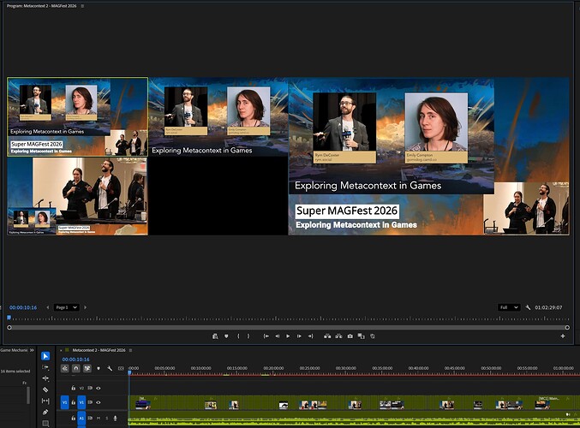Open the Button Editor plus icon
The width and height of the screenshot is (580, 428).
click(563, 336)
